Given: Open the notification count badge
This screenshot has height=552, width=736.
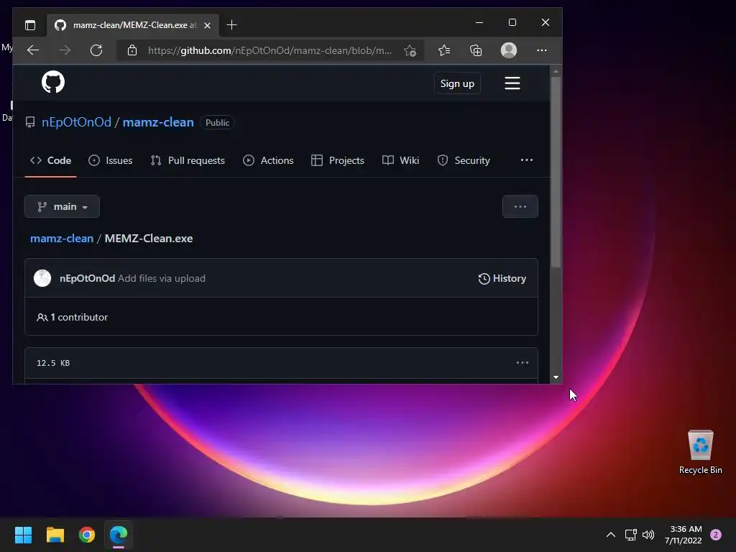Looking at the screenshot, I should (716, 535).
